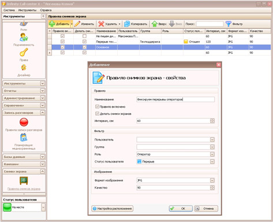Open the key Права icon
This screenshot has width=273, height=222.
[24, 52]
